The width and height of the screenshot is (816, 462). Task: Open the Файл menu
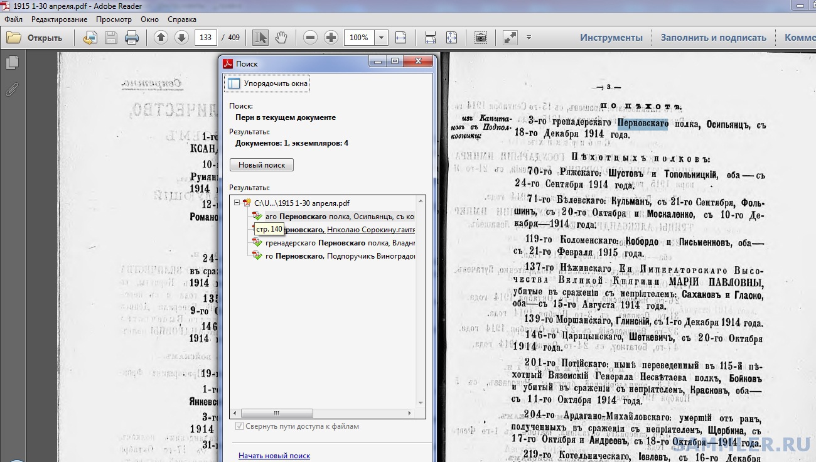point(14,19)
